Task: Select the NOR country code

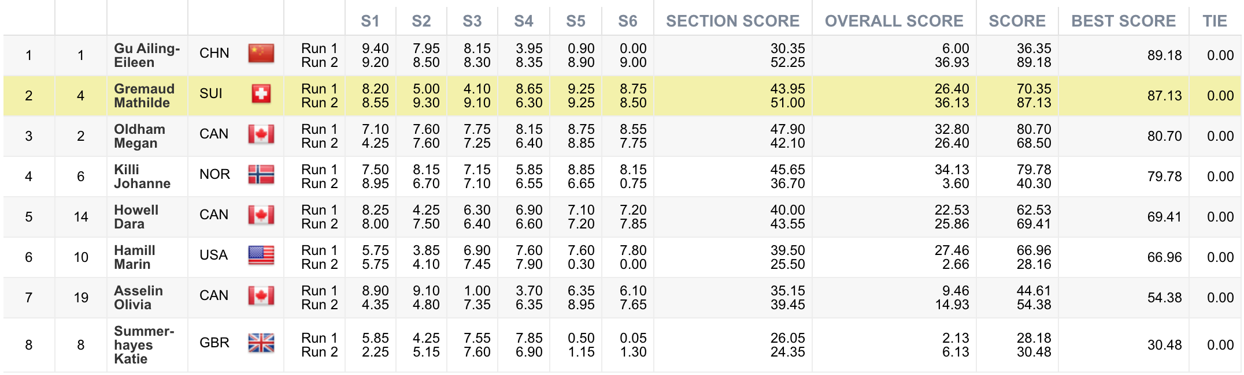Action: coord(214,174)
